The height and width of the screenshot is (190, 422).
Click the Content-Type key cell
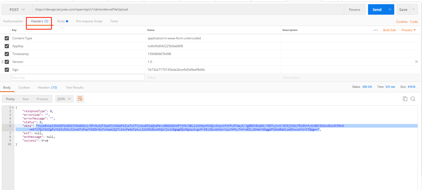(x=78, y=38)
